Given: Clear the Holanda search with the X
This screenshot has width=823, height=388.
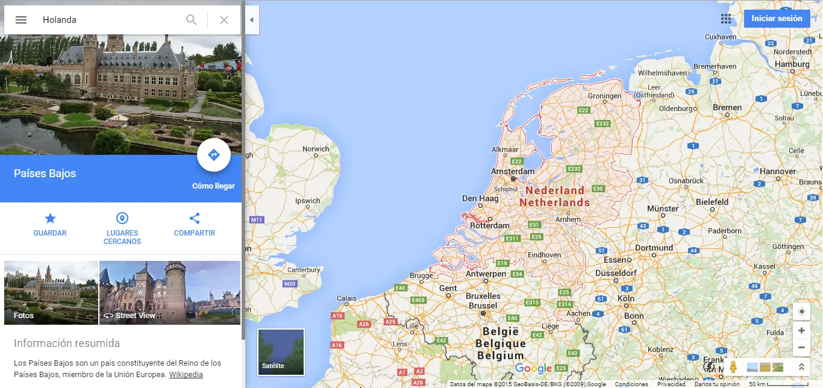Looking at the screenshot, I should (x=224, y=20).
